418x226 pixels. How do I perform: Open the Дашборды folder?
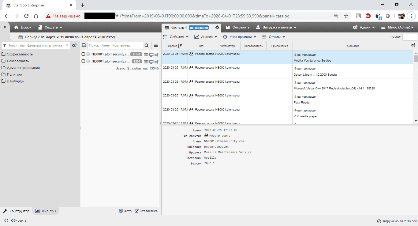tap(13, 81)
